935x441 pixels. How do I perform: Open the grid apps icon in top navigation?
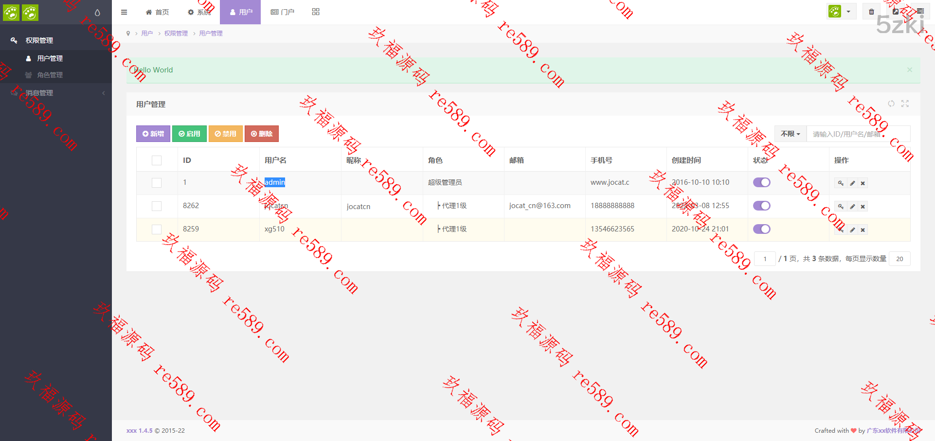tap(316, 12)
